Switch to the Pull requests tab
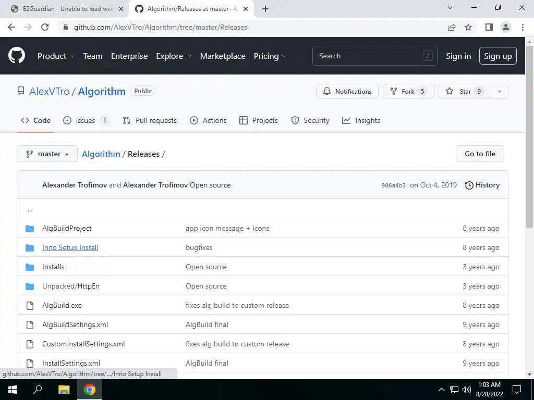Screen dimensions: 534x400 [150, 120]
